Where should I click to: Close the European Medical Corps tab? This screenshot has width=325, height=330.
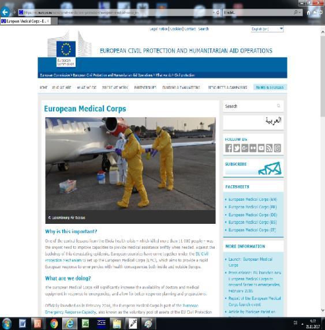click(48, 21)
